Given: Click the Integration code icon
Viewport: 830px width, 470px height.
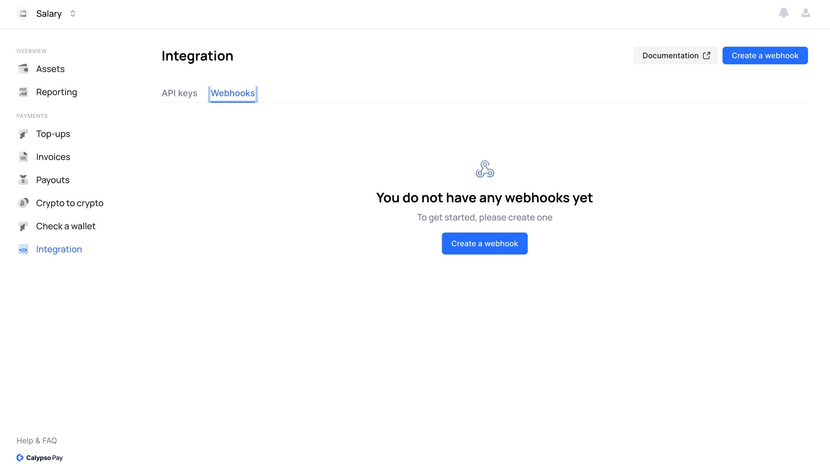Looking at the screenshot, I should pyautogui.click(x=23, y=249).
